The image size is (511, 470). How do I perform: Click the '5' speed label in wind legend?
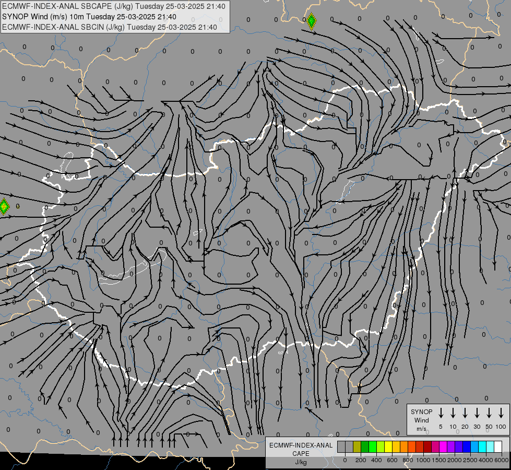tap(441, 427)
